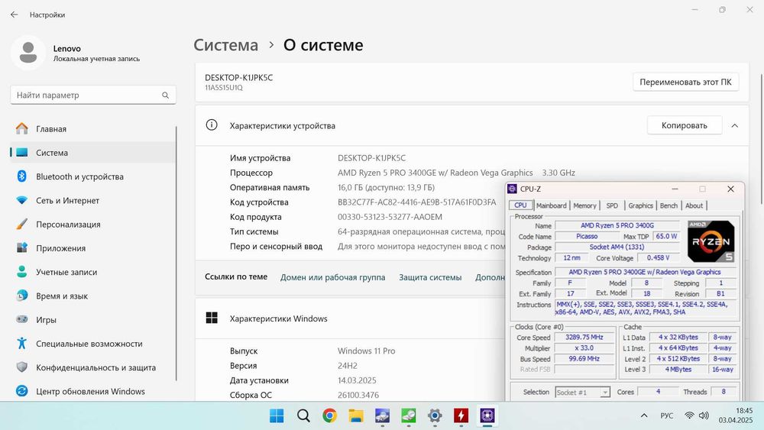Screen dimensions: 764x430
Task: Open the Игры section
Action: (x=92, y=320)
